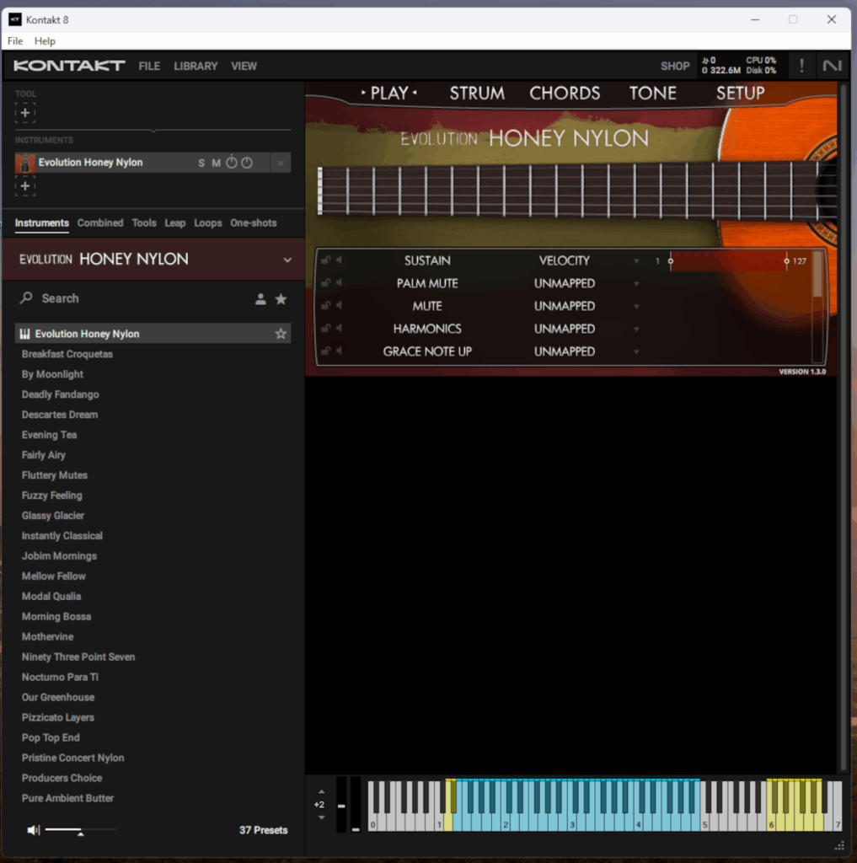Click the speaker icon on MUTE row
Image resolution: width=857 pixels, height=863 pixels.
(x=339, y=305)
